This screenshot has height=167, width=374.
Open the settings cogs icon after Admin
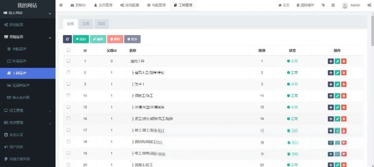click(x=369, y=5)
